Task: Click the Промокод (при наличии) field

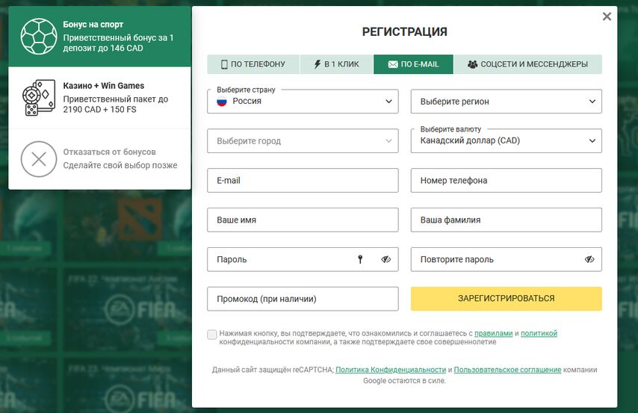Action: [303, 299]
